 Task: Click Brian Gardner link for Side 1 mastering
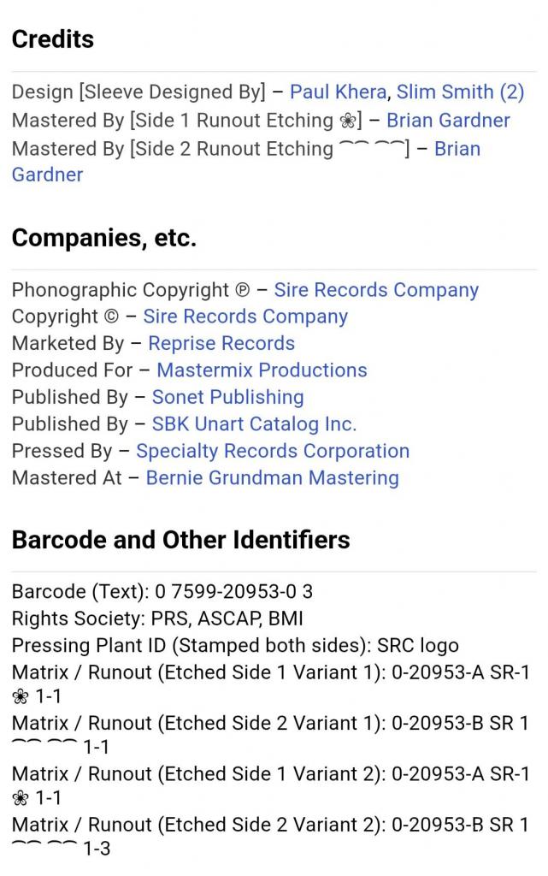(448, 121)
